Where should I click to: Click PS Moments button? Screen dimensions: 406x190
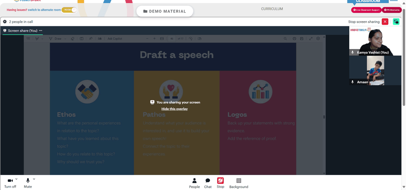(x=392, y=10)
